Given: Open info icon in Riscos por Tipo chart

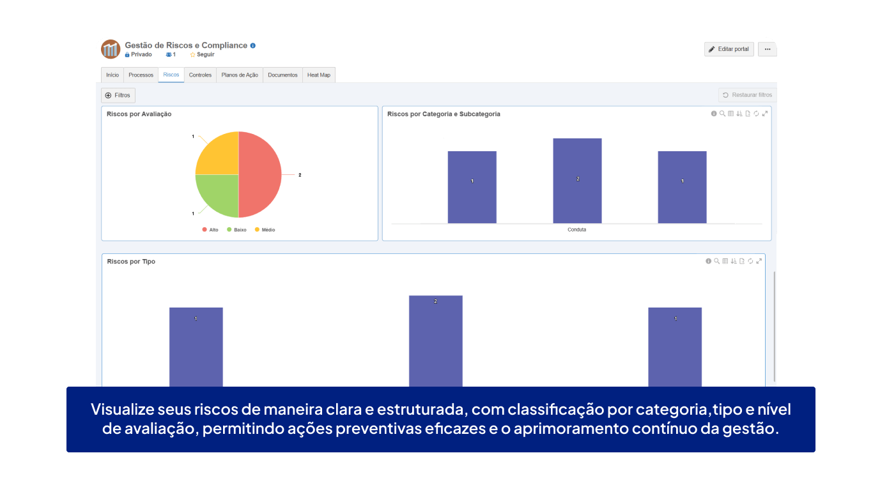Looking at the screenshot, I should point(708,261).
